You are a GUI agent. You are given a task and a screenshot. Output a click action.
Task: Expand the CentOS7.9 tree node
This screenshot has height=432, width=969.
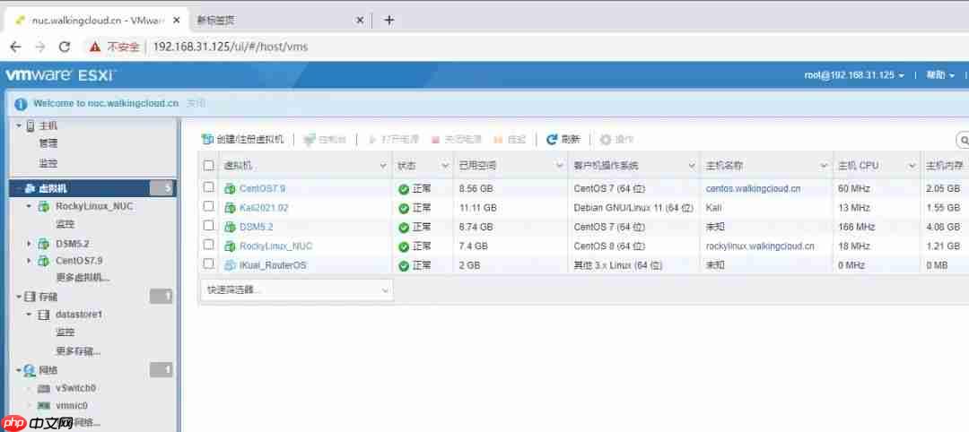29,261
